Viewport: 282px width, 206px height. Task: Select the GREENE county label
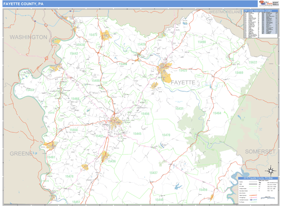click(21, 154)
